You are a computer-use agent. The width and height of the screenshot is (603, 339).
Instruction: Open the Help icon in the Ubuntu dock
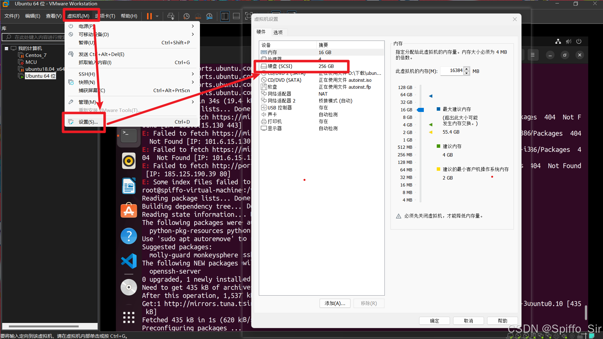(129, 236)
